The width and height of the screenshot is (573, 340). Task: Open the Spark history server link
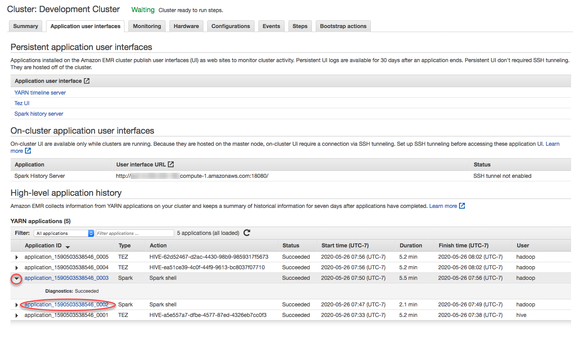coord(39,114)
